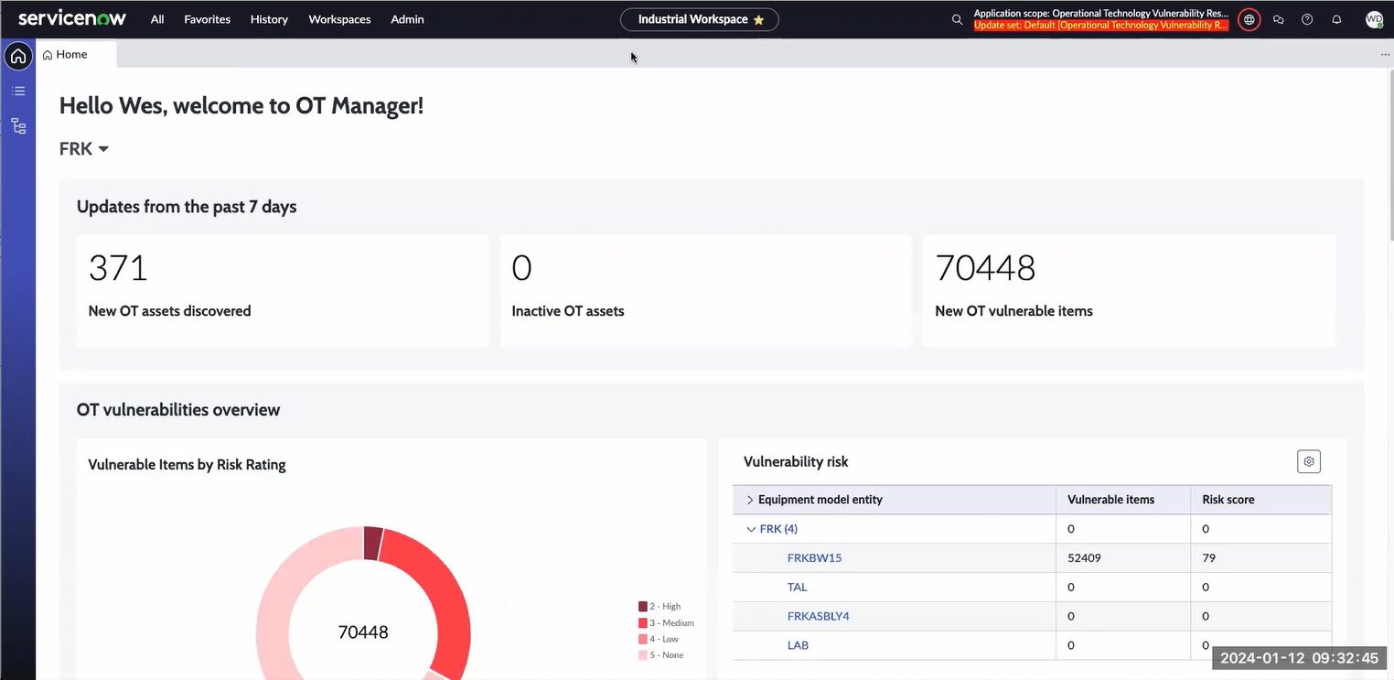Open the application scope globe picker
This screenshot has height=680, width=1394.
coord(1249,19)
